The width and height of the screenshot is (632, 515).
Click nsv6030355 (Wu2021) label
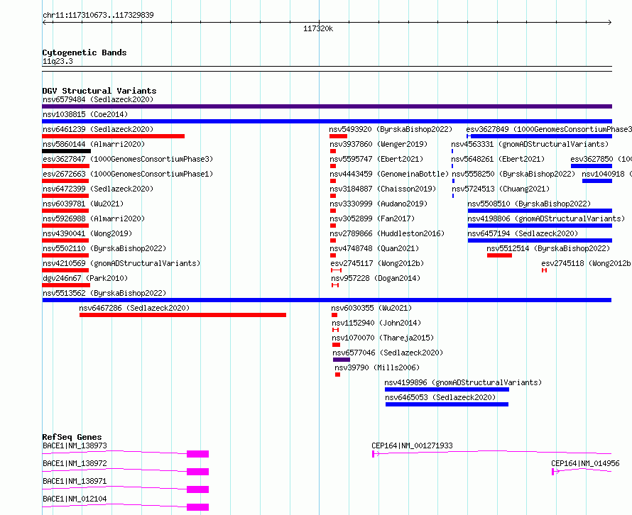[x=371, y=308]
